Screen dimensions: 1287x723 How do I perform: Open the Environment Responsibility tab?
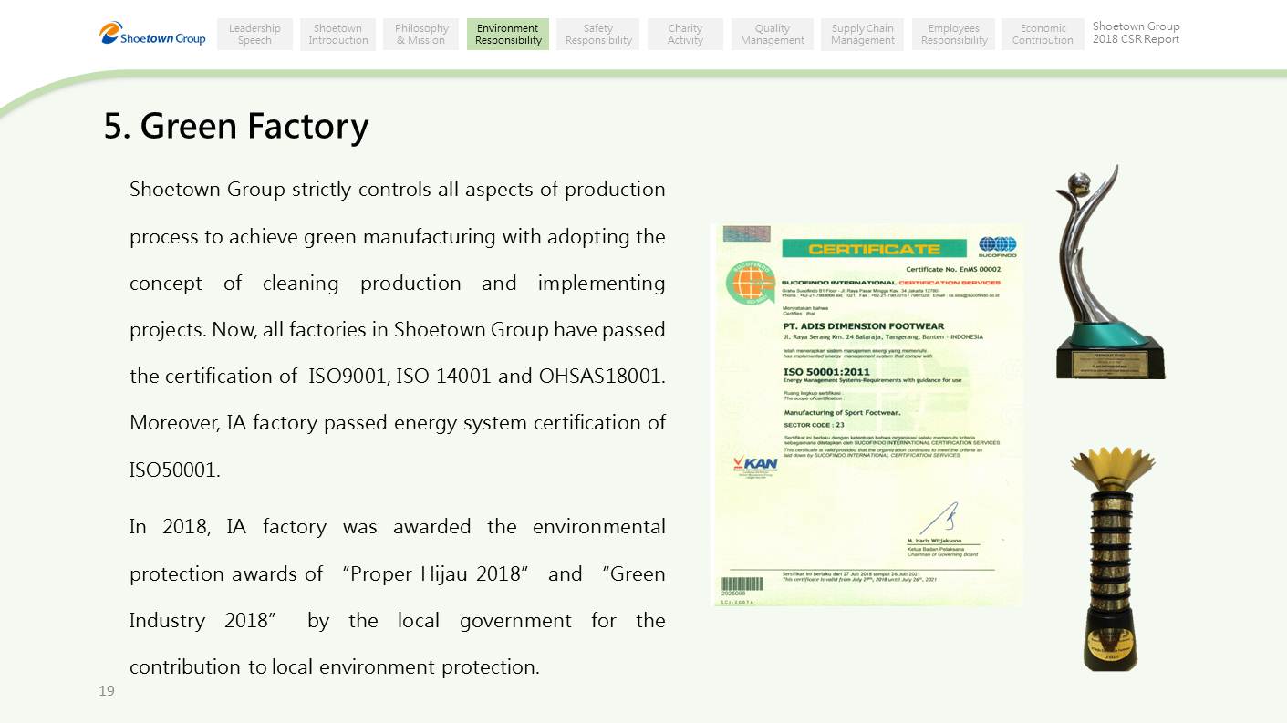[508, 35]
